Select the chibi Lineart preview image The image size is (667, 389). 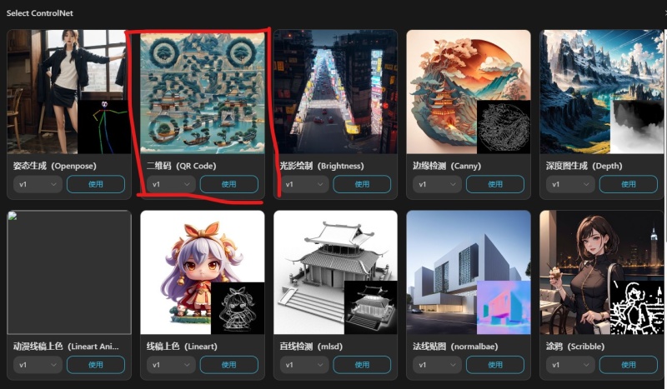pyautogui.click(x=203, y=272)
